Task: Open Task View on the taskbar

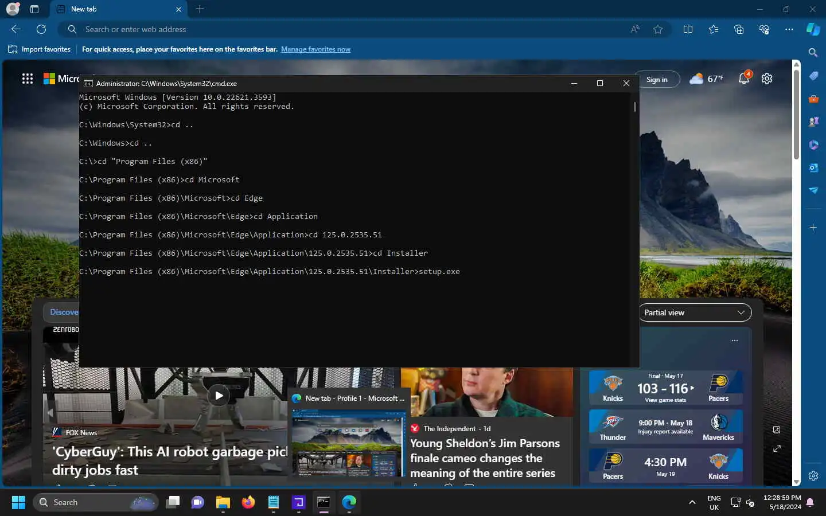Action: click(x=173, y=502)
